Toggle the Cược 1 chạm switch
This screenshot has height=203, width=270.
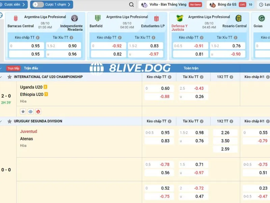(x=38, y=5)
